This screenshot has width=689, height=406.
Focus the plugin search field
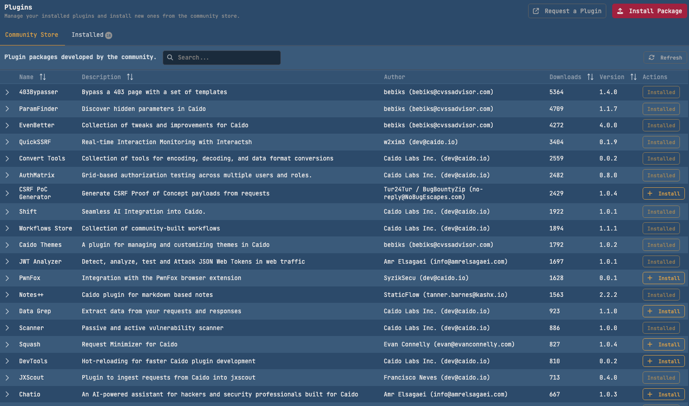click(222, 57)
